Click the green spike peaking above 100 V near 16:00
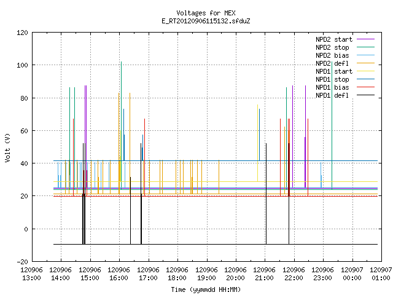393x295 pixels. 122,125
